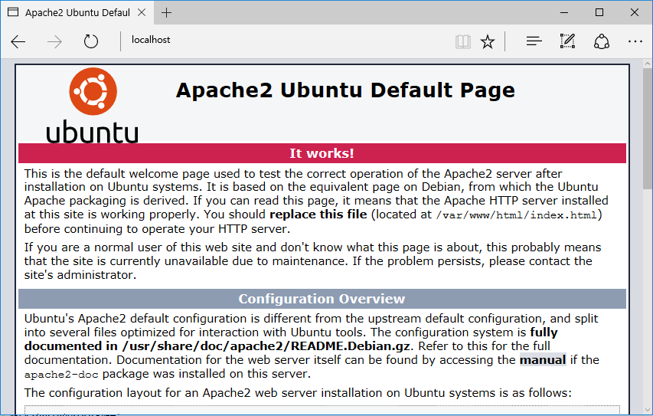
Task: Click the /usr/share/doc/apache2/README.Debian.gz text
Action: pyautogui.click(x=266, y=346)
